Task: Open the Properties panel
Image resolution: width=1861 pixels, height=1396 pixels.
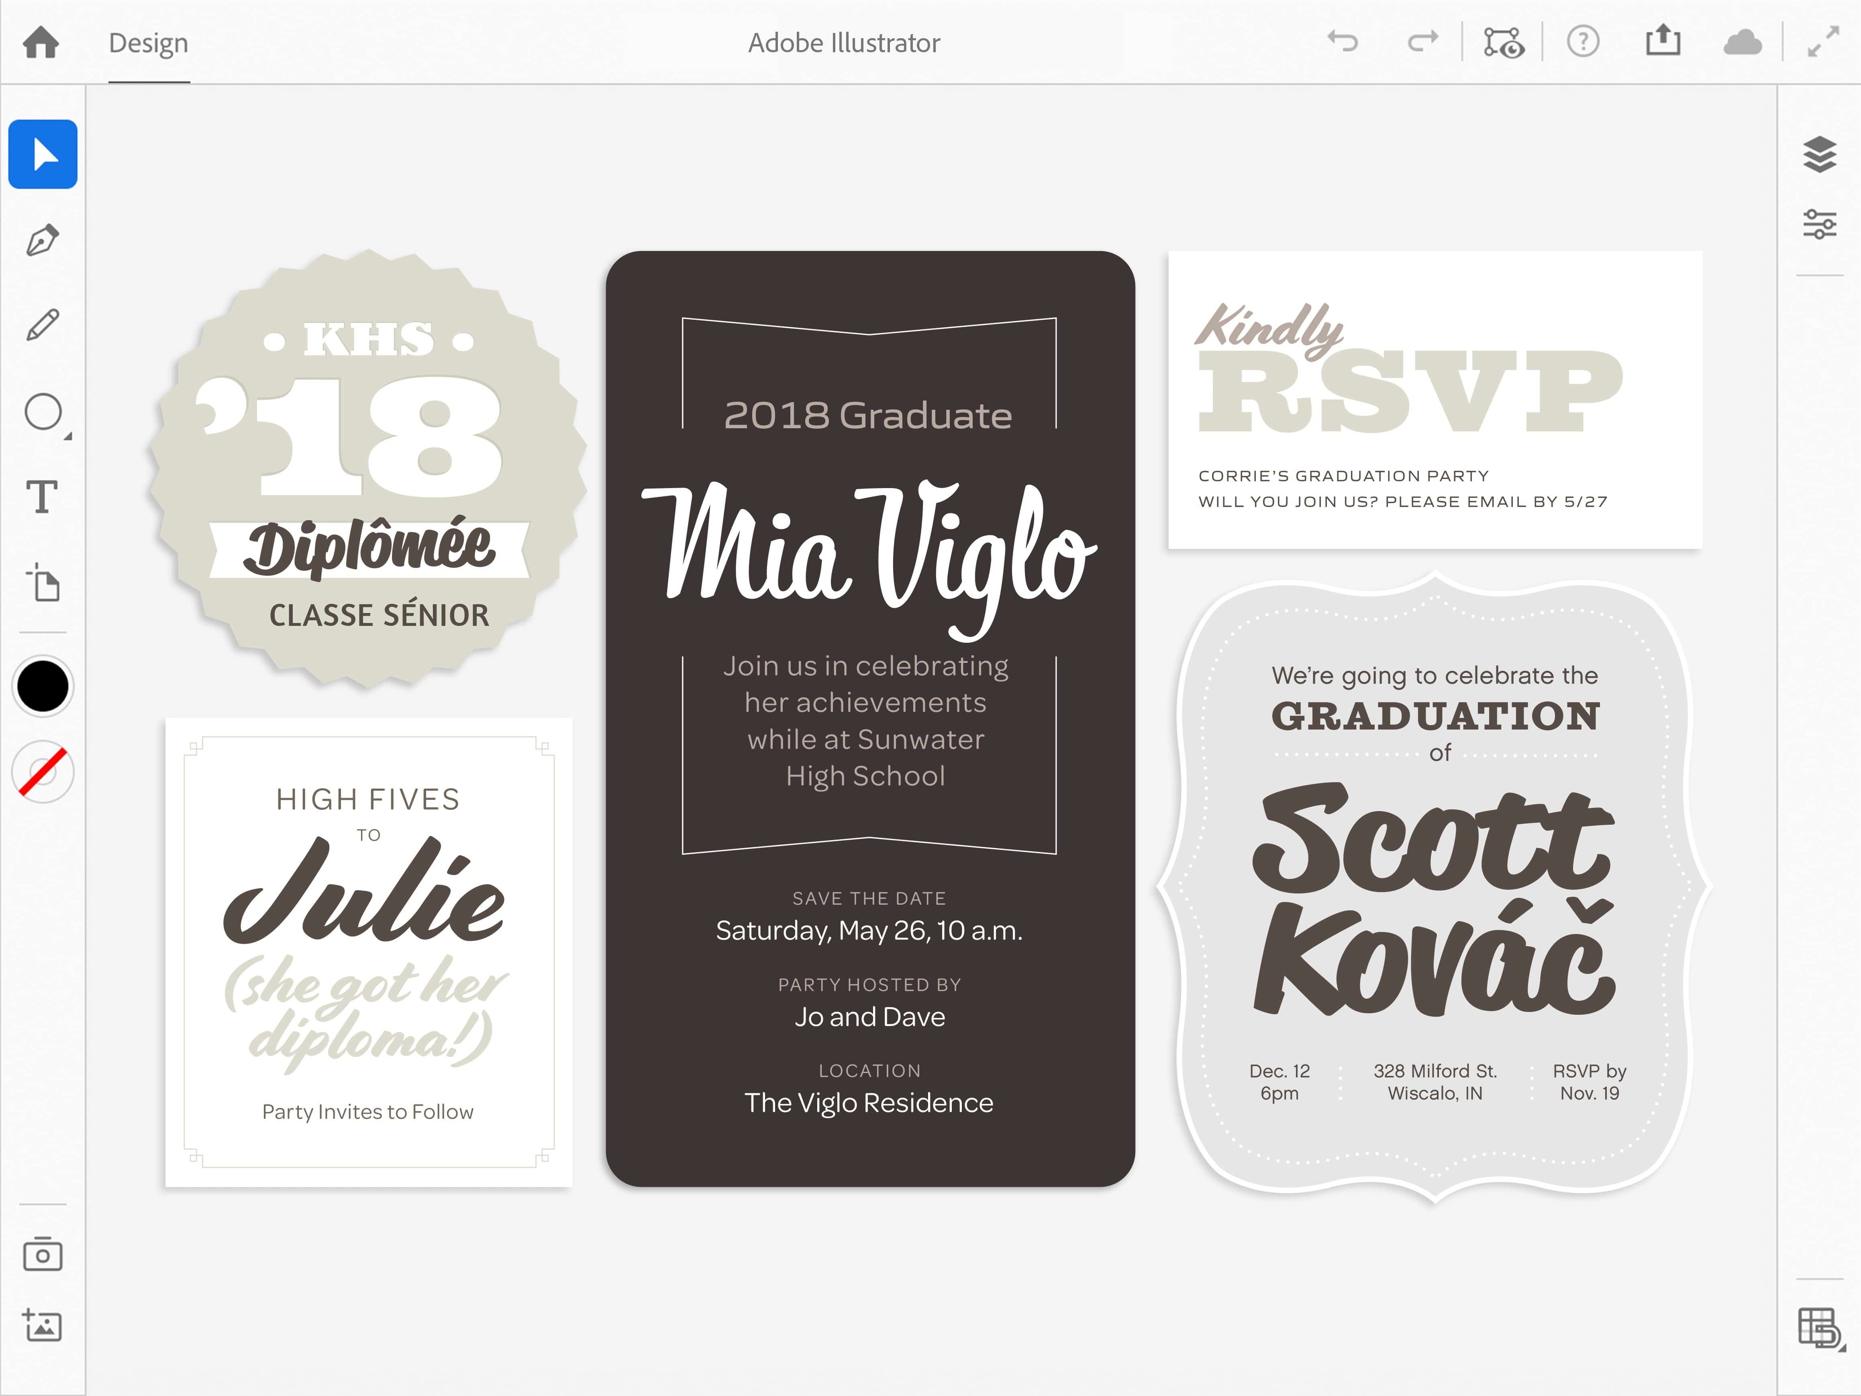Action: click(1820, 225)
